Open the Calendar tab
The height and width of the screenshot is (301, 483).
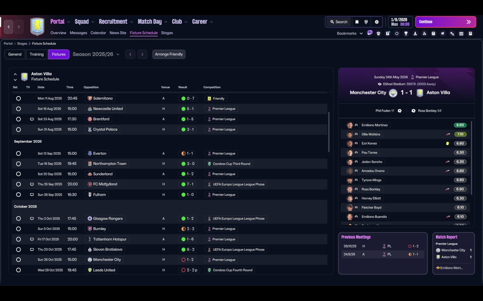coord(98,33)
